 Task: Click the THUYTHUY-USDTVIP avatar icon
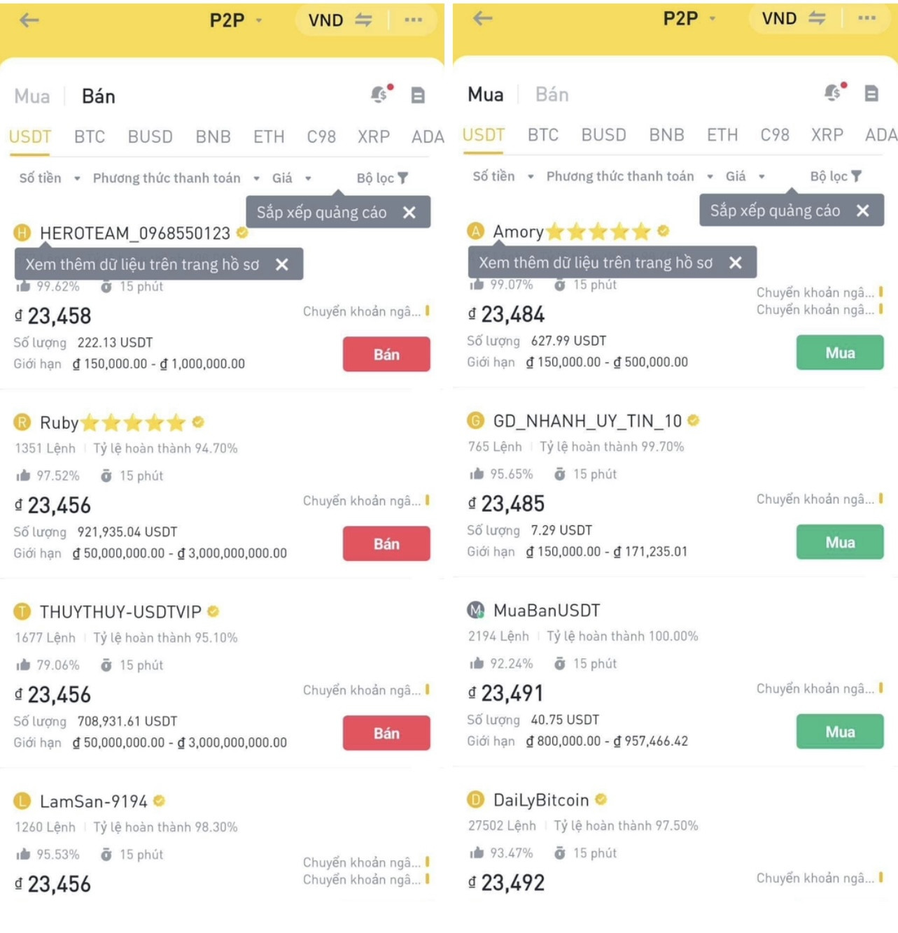(22, 611)
